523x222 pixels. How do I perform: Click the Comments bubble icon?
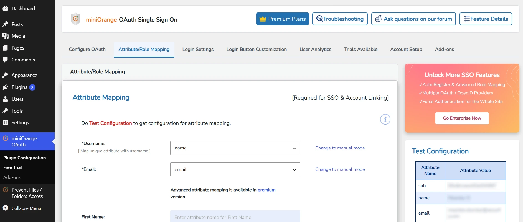click(6, 60)
